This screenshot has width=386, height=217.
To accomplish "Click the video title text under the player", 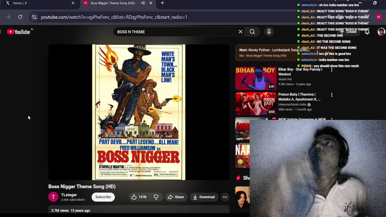I will point(82,187).
